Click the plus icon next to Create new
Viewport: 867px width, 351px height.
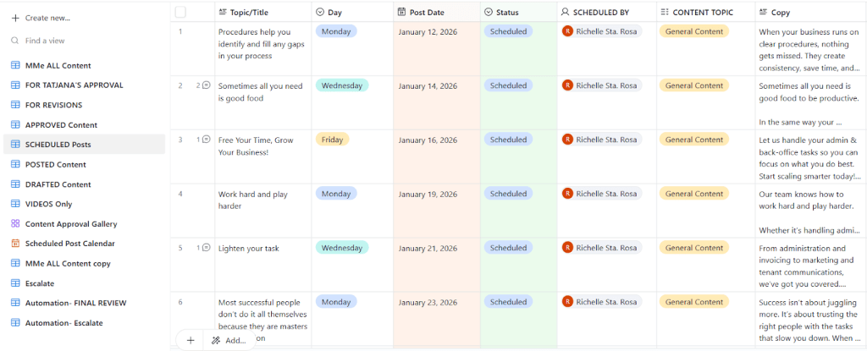[15, 18]
